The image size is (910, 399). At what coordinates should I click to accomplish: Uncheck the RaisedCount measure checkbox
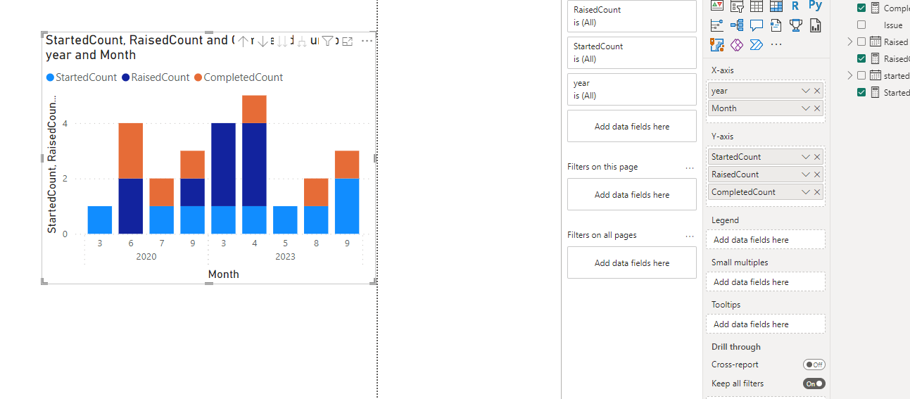pos(861,58)
